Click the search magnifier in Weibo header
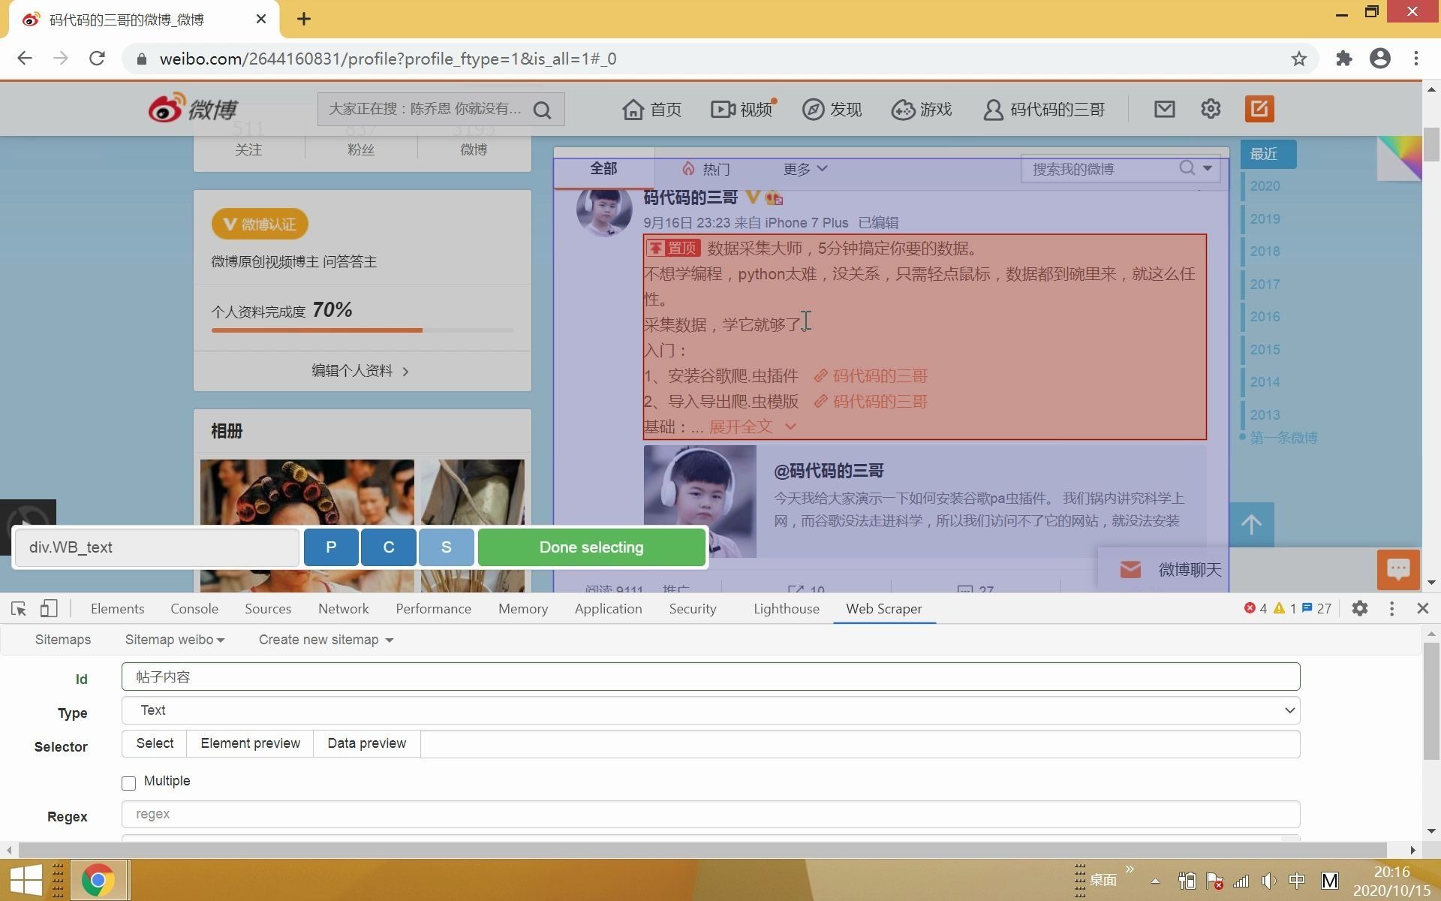Viewport: 1441px width, 901px height. (542, 110)
